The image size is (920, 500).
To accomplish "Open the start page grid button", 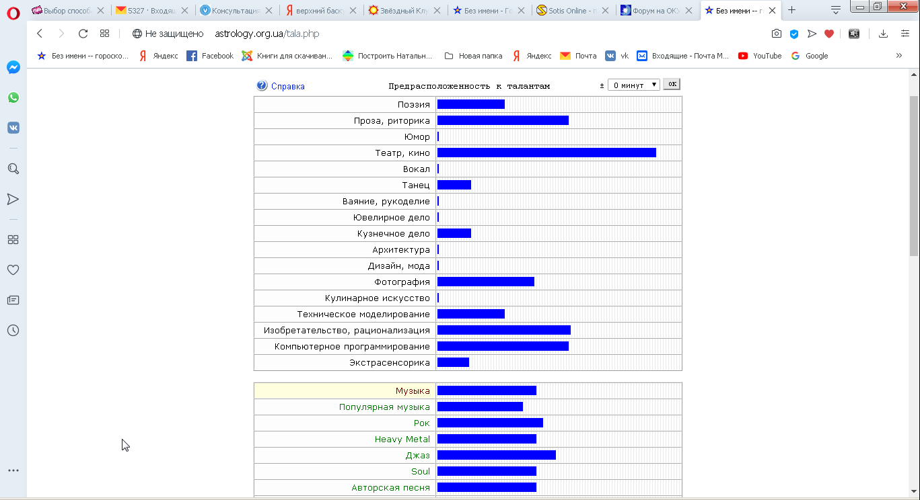I will point(104,34).
